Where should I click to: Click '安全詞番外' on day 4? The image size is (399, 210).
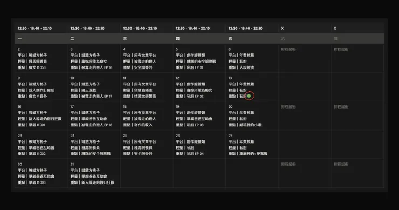point(143,67)
